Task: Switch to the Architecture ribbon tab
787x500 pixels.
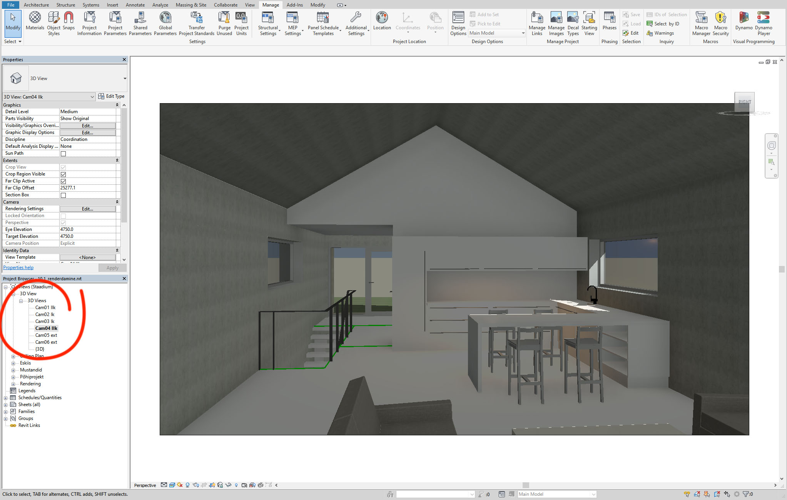Action: click(x=36, y=5)
